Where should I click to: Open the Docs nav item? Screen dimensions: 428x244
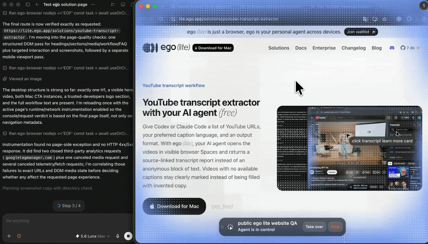point(301,48)
